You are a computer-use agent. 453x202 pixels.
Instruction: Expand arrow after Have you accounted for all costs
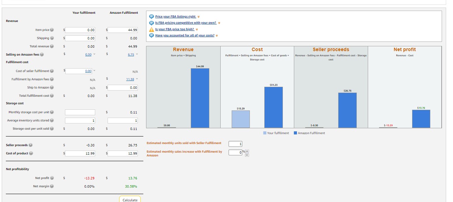click(x=217, y=36)
